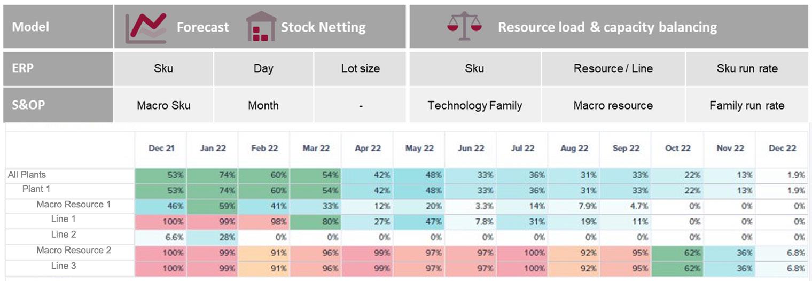This screenshot has width=812, height=281.
Task: Click the S&OP row header
Action: [x=58, y=105]
